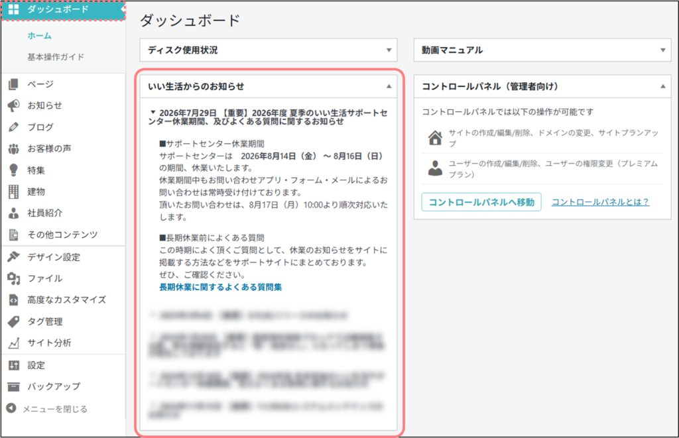Click the 特集 lightbulb icon
Image resolution: width=679 pixels, height=438 pixels.
click(x=13, y=170)
